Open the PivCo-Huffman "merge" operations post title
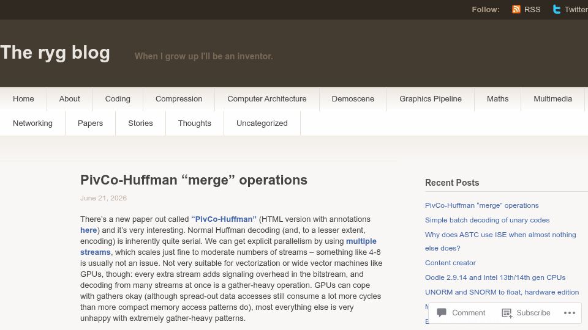The height and width of the screenshot is (330, 588). click(194, 180)
